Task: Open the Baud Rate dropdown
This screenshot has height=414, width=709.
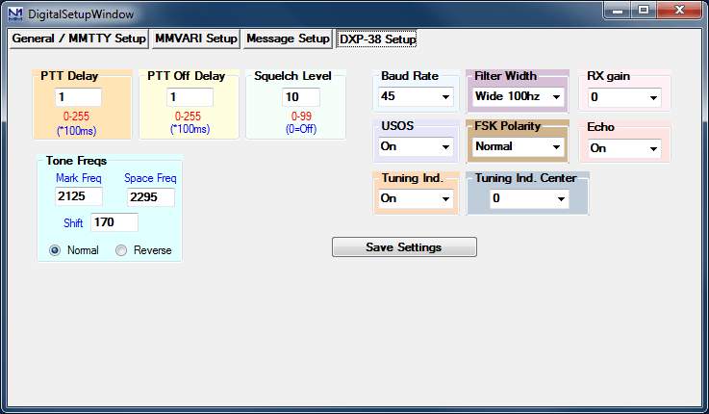Action: click(416, 97)
